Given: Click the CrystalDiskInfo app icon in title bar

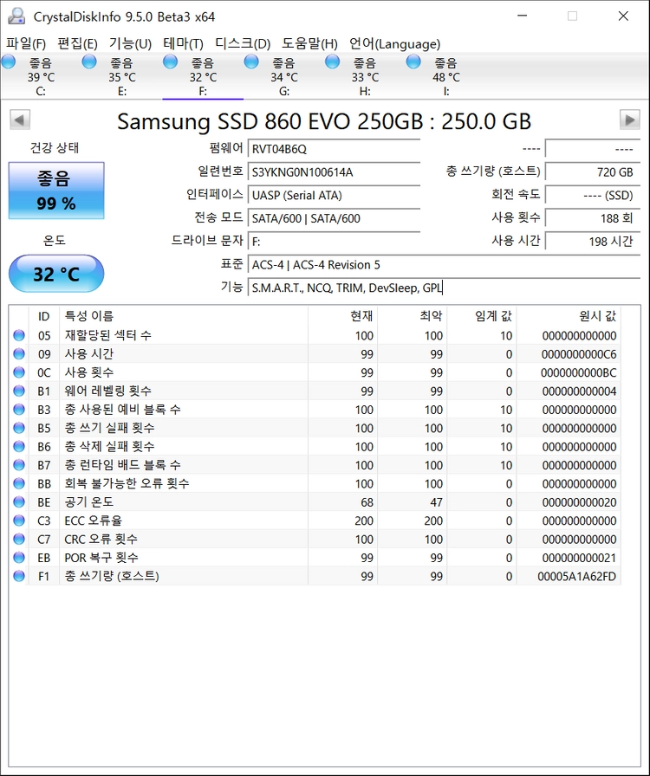Looking at the screenshot, I should [x=16, y=16].
